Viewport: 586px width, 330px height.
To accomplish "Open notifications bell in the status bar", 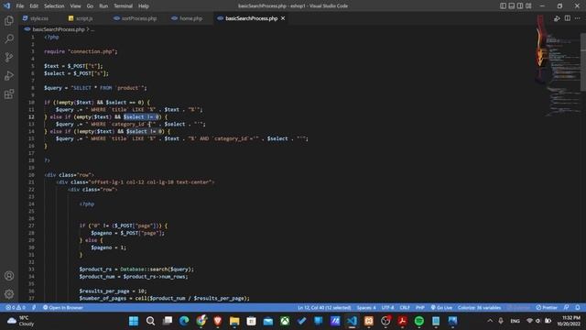I will pos(578,308).
